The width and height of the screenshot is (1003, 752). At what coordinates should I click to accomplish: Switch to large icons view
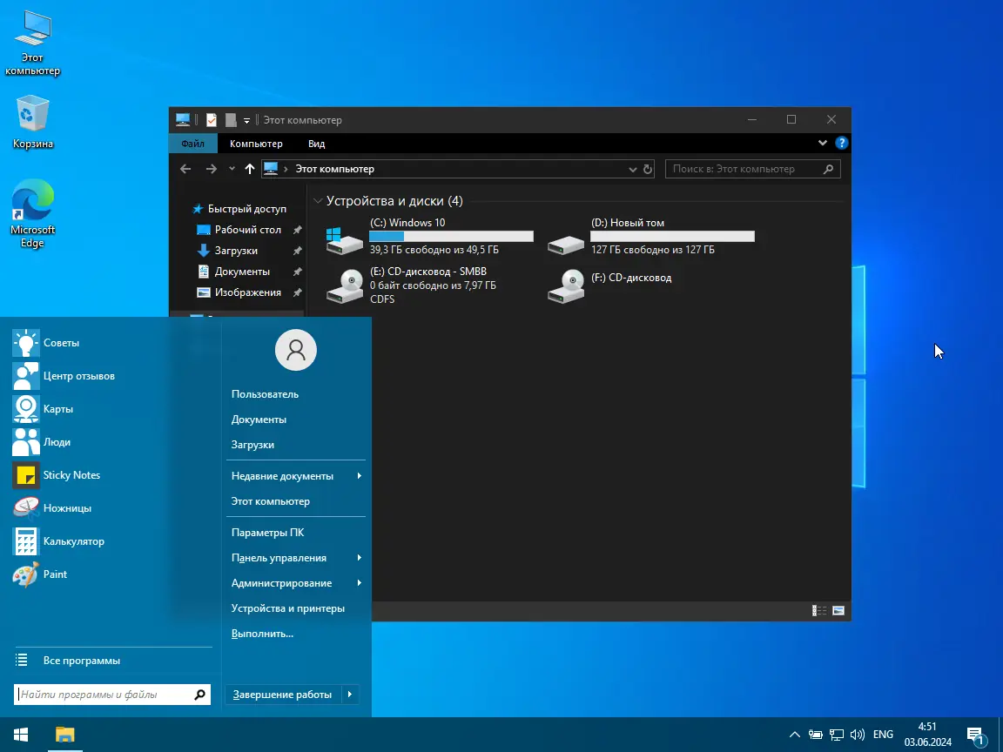[x=838, y=611]
